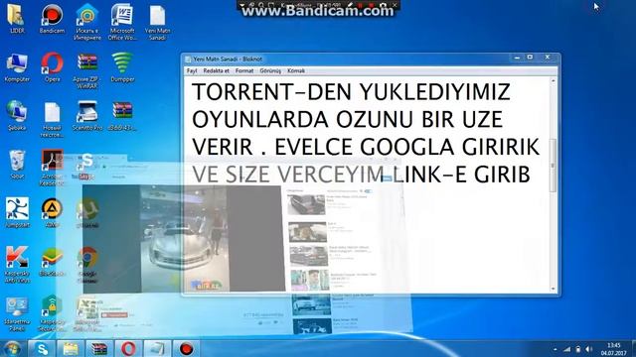Viewport: 636px width, 357px height.
Task: Open the network tray icon
Action: tap(567, 349)
